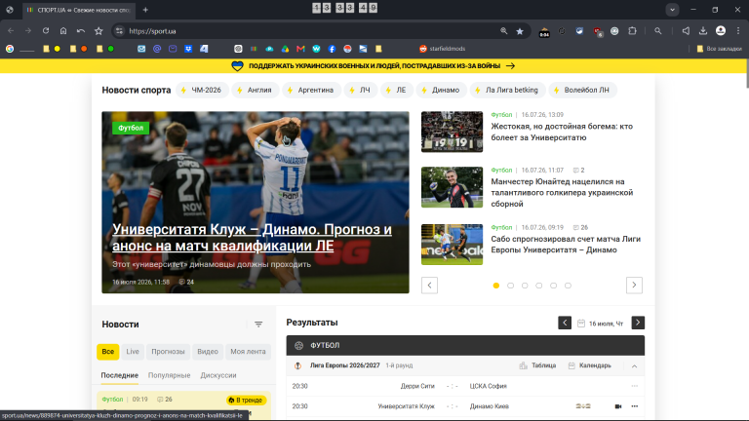Screen dimensions: 749x421
Task: Select the first carousel dot
Action: (496, 286)
